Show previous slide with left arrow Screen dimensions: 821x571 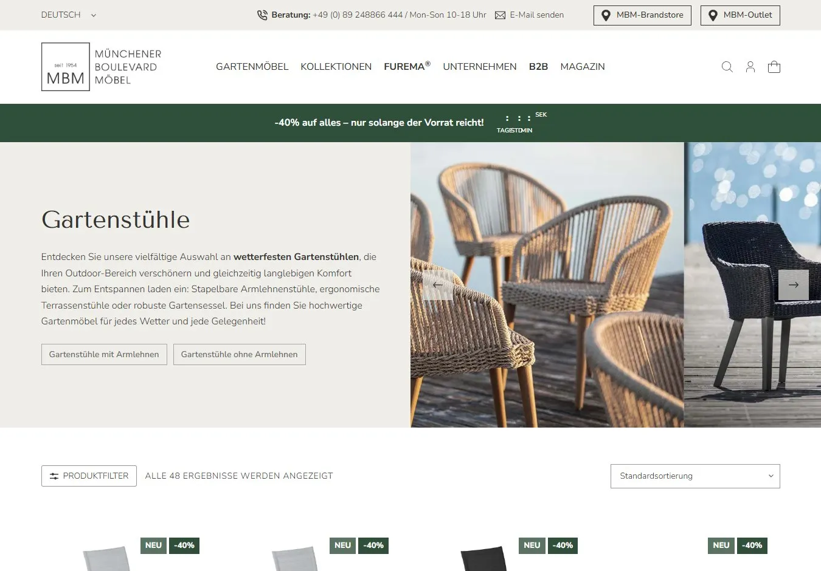(438, 285)
